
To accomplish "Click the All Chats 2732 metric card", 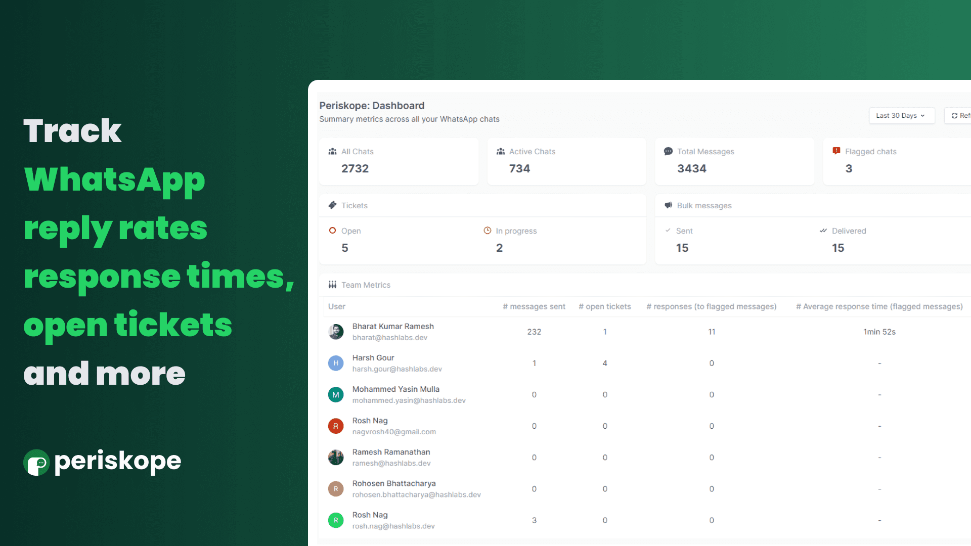I will point(399,161).
